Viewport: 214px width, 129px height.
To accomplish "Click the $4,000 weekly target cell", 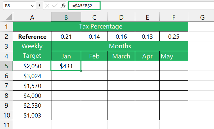I will [32, 96].
